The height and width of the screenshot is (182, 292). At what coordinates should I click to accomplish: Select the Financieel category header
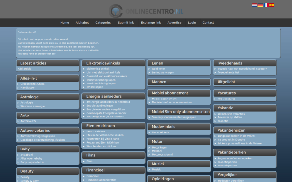pos(113,170)
